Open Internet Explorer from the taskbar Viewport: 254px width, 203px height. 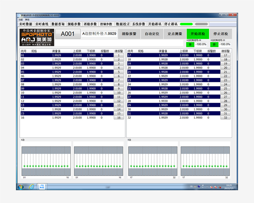point(32,187)
